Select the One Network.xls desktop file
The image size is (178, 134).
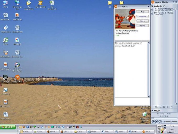pyautogui.click(x=52, y=5)
